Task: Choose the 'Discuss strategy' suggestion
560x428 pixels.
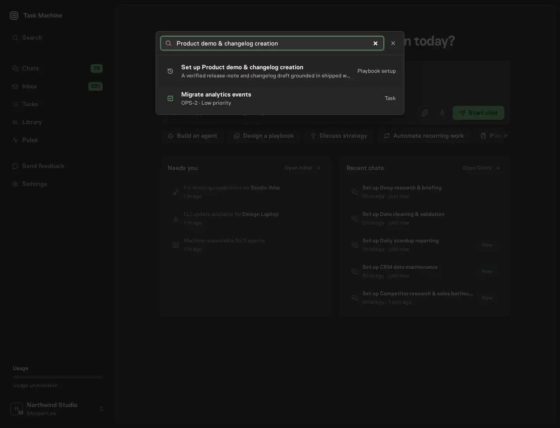Action: (x=339, y=136)
